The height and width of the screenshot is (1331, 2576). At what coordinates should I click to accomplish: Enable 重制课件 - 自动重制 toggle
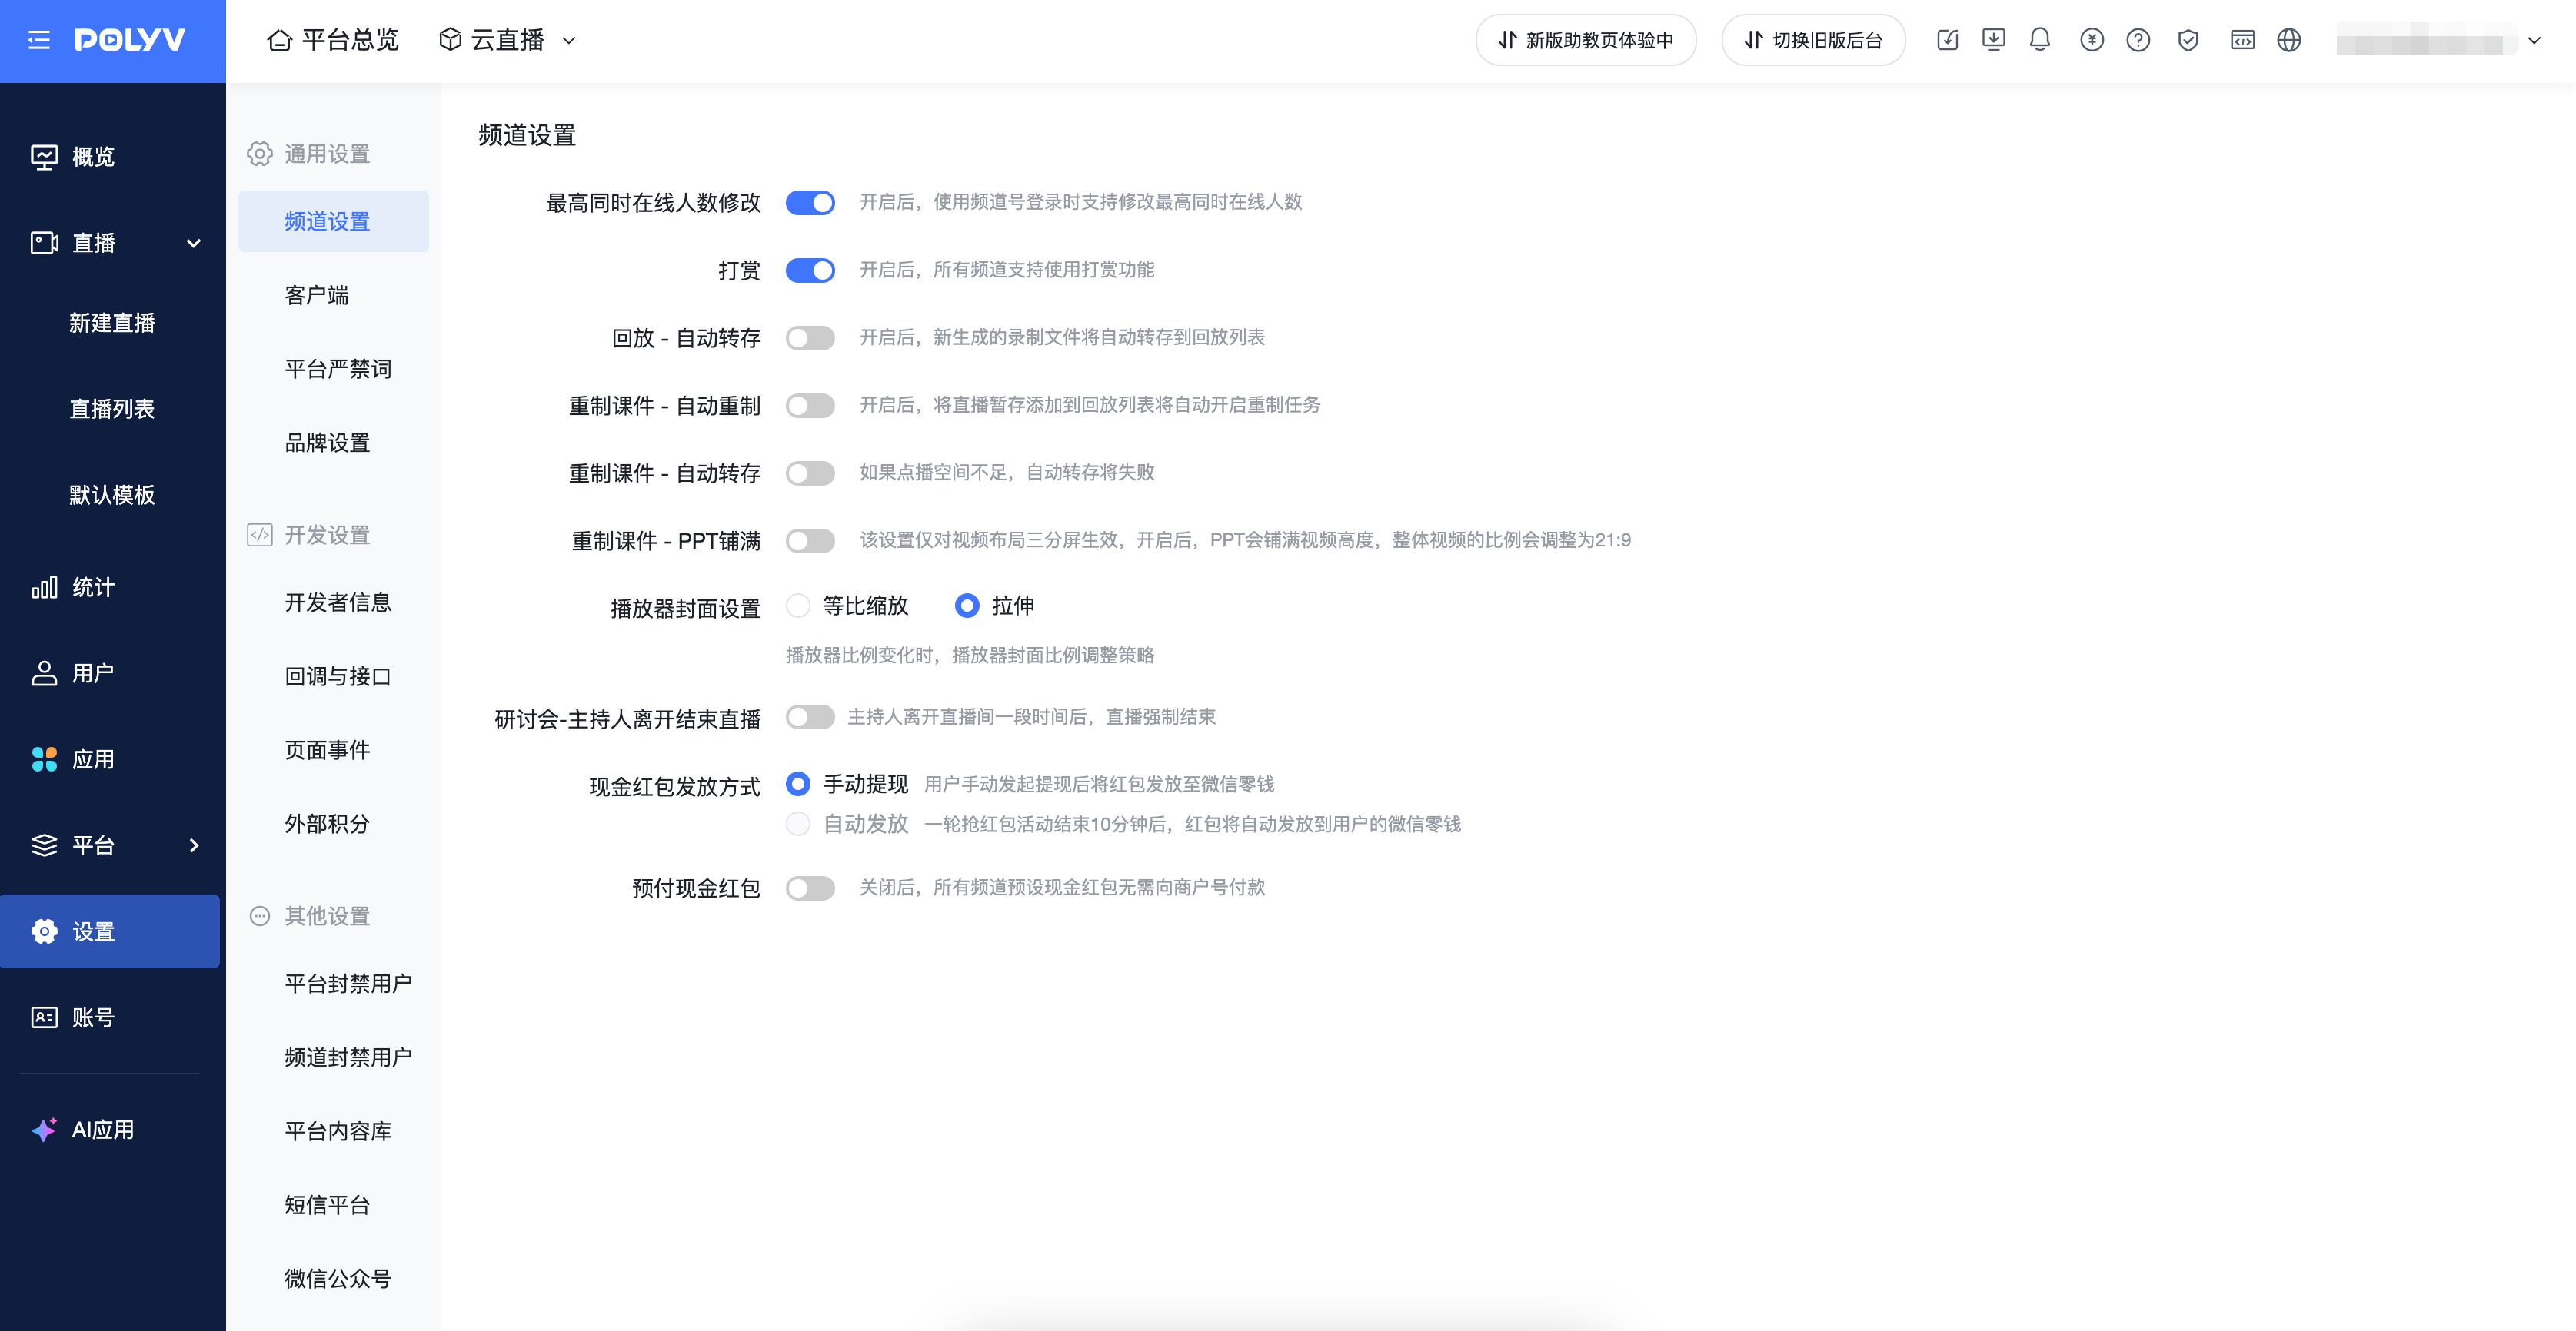[810, 406]
